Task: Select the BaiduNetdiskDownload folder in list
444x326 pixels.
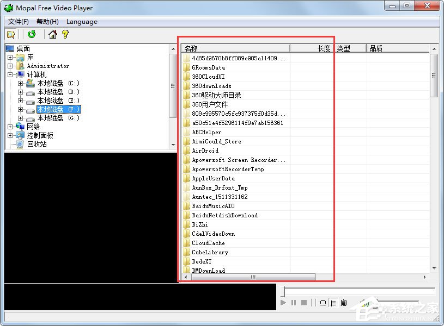Action: [x=224, y=215]
